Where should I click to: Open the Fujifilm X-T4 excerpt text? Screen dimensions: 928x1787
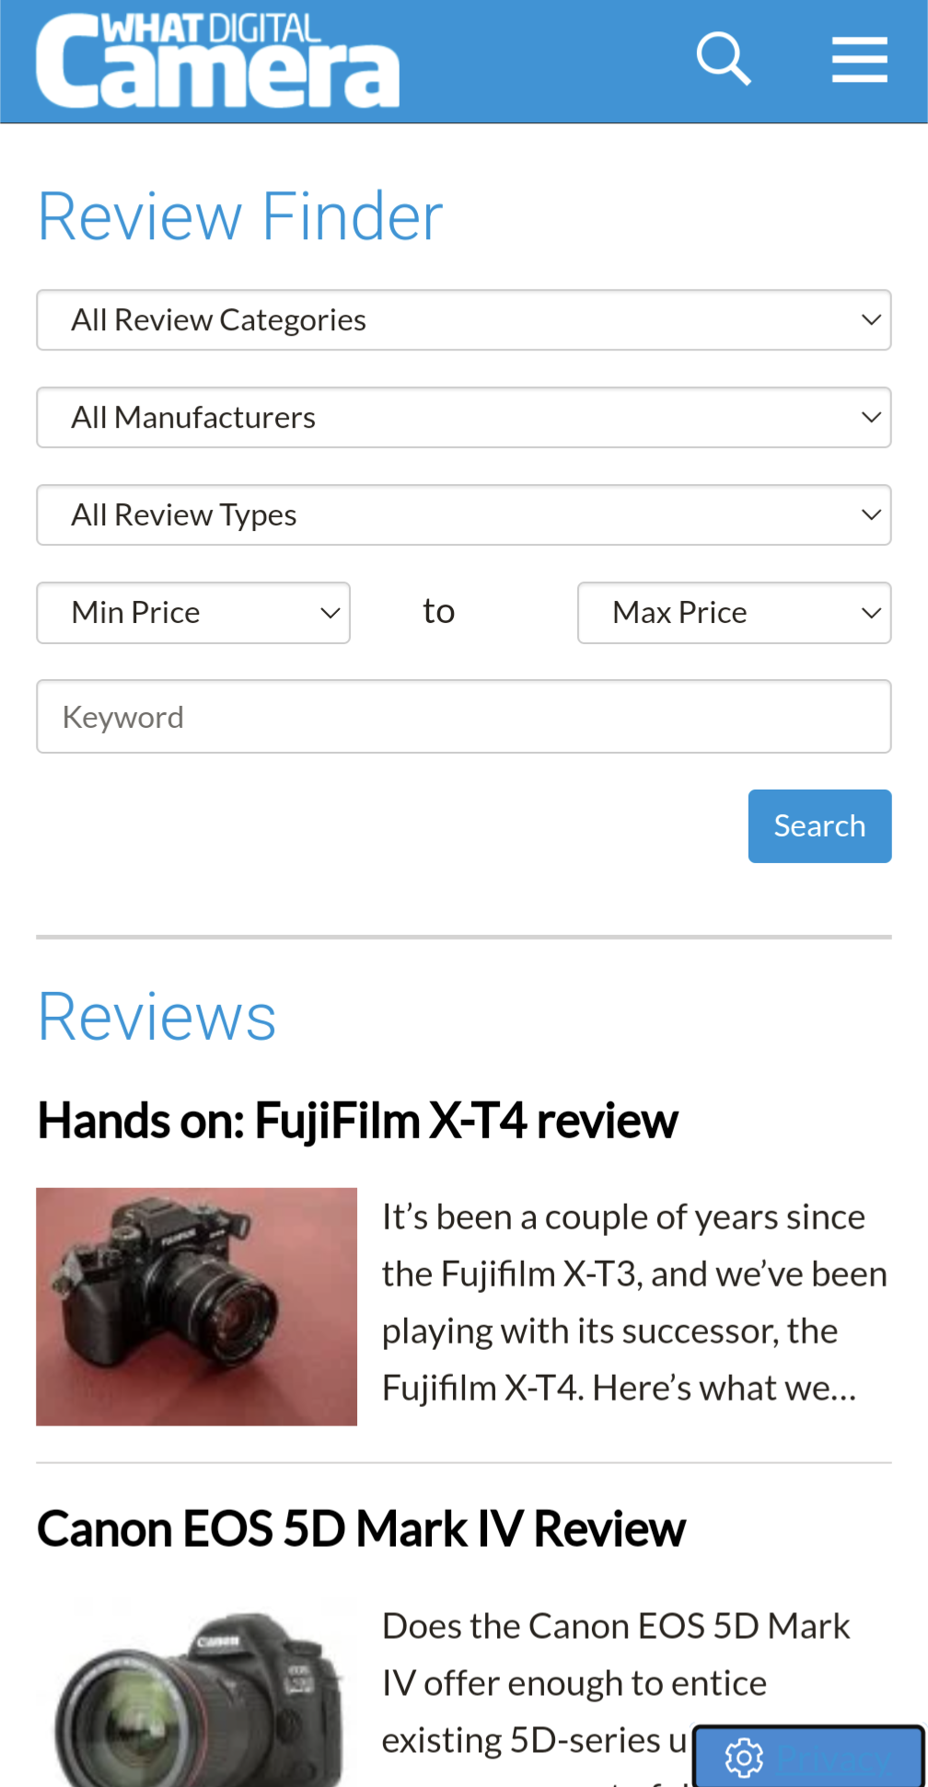pos(634,1302)
